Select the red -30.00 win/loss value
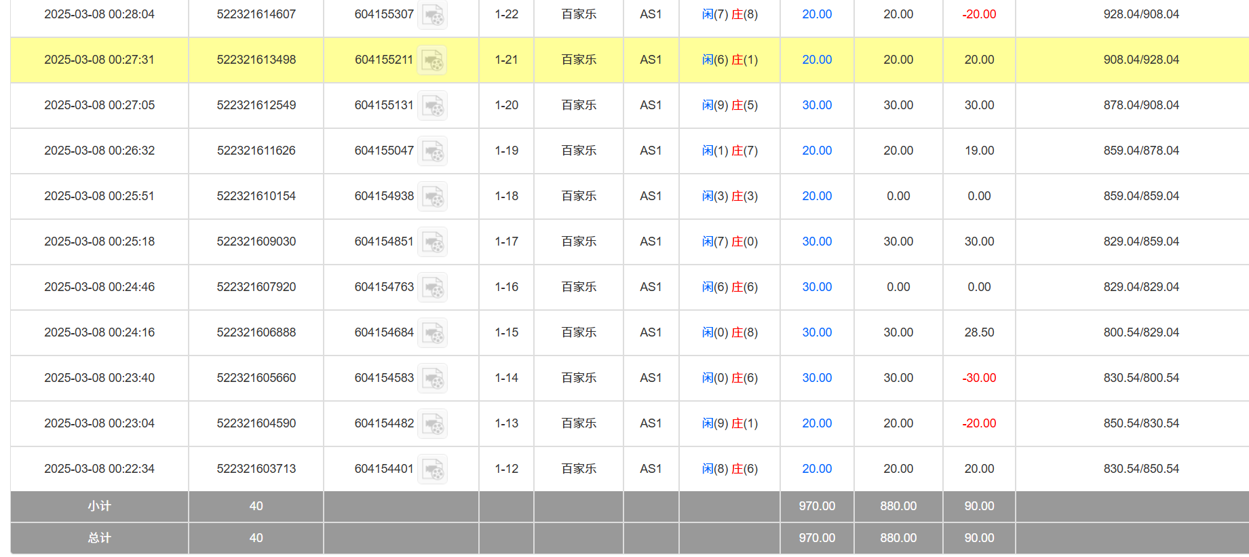This screenshot has width=1249, height=557. click(979, 378)
